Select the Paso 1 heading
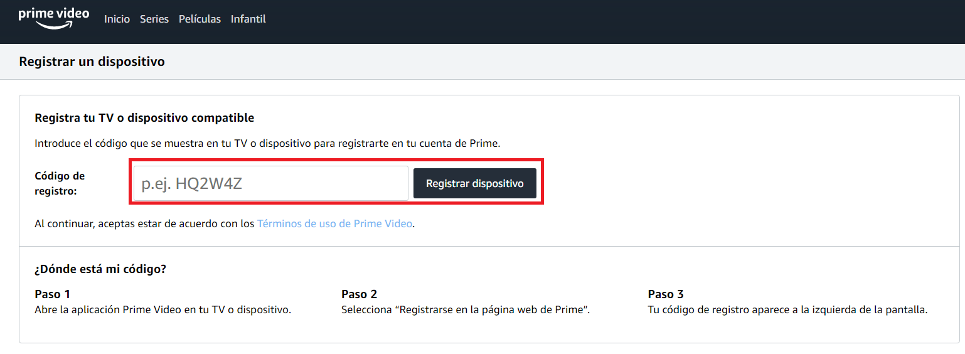Viewport: 965px width, 354px height. 53,294
